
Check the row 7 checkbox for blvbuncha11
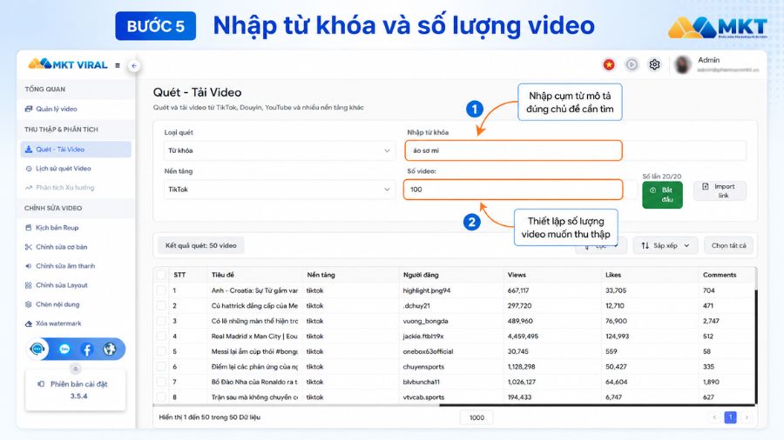[161, 382]
